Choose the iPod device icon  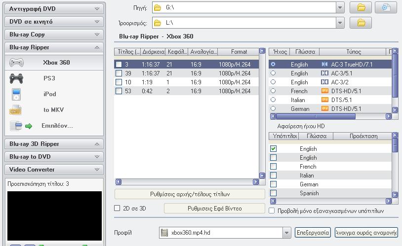[17, 94]
